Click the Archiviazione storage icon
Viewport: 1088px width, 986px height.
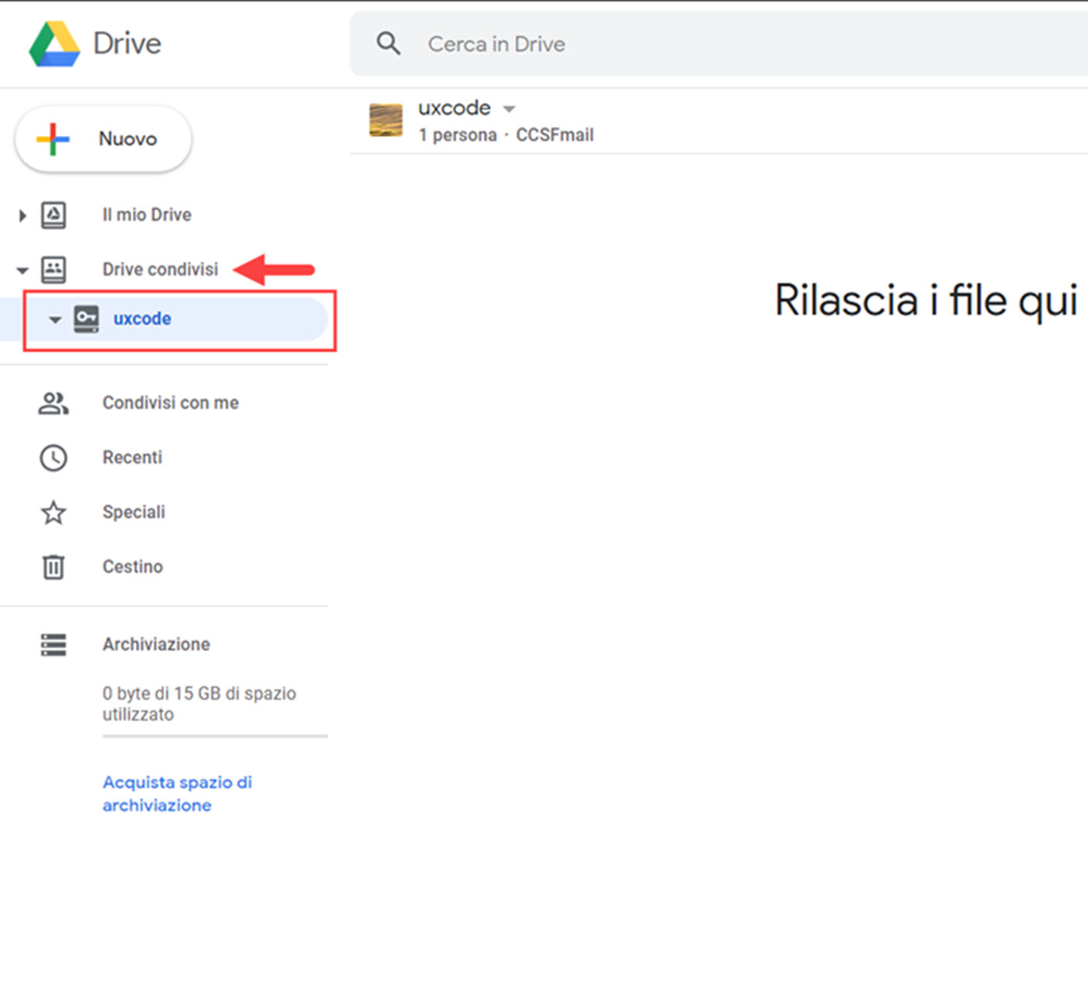tap(52, 644)
